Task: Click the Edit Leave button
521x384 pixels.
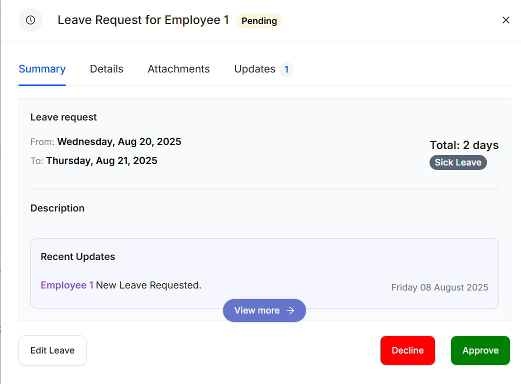Action: click(52, 350)
